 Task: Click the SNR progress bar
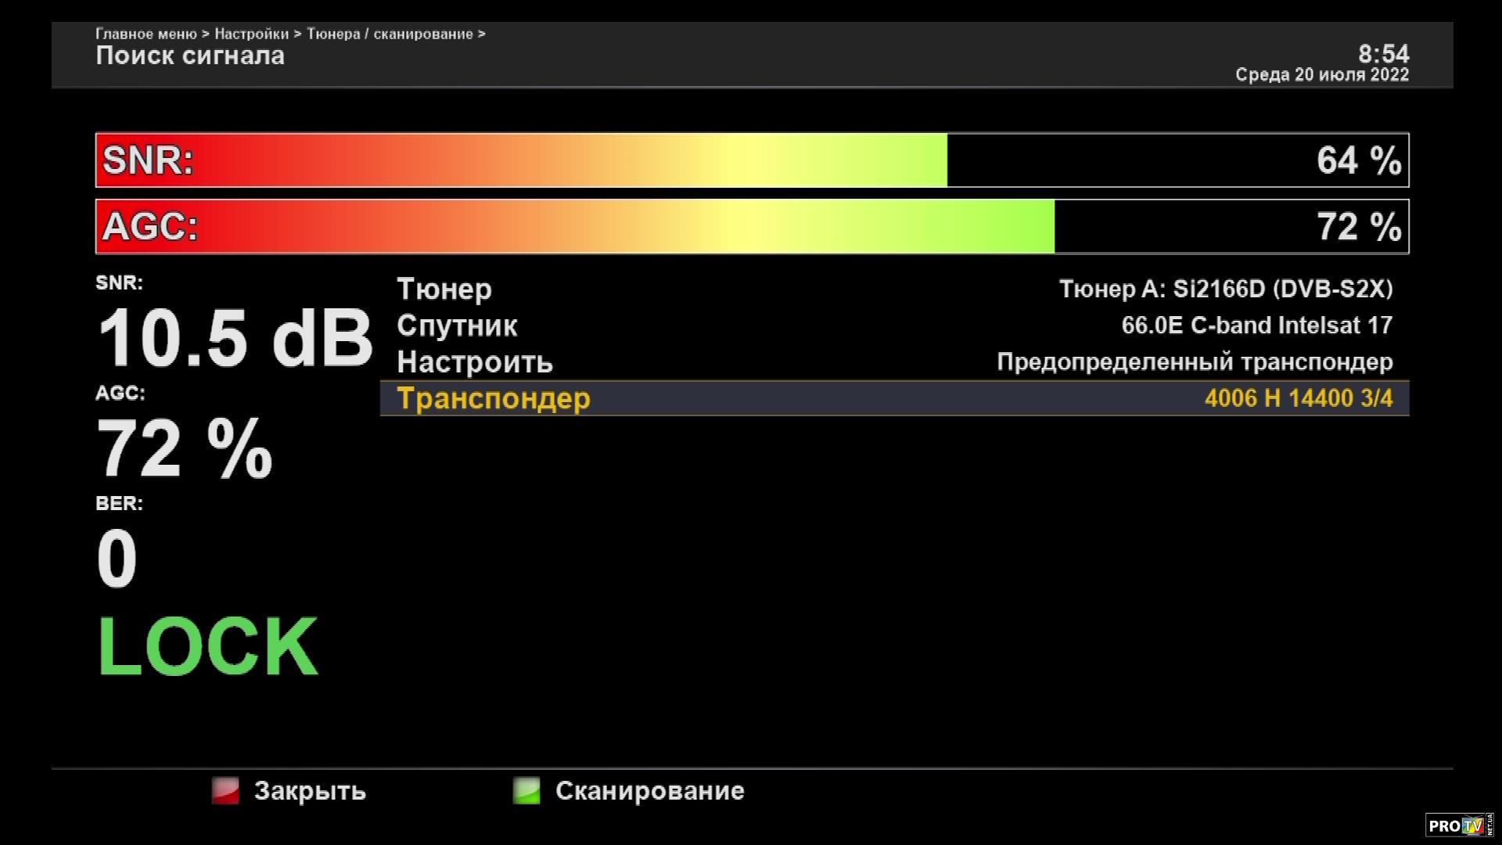(x=752, y=160)
